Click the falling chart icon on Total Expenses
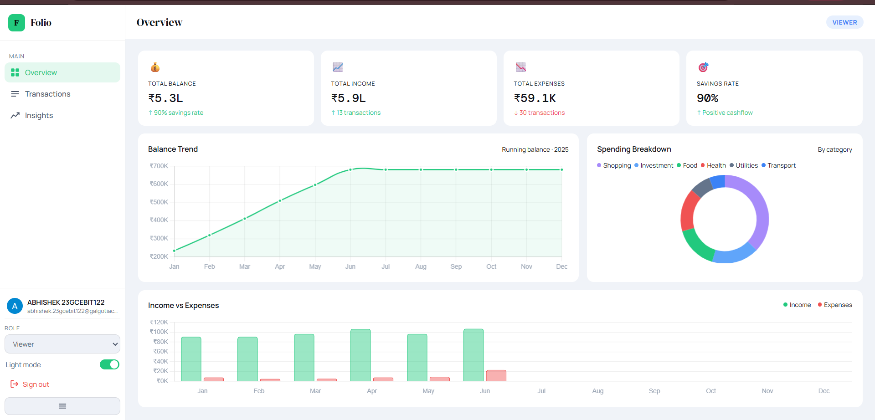Image resolution: width=875 pixels, height=420 pixels. point(520,67)
